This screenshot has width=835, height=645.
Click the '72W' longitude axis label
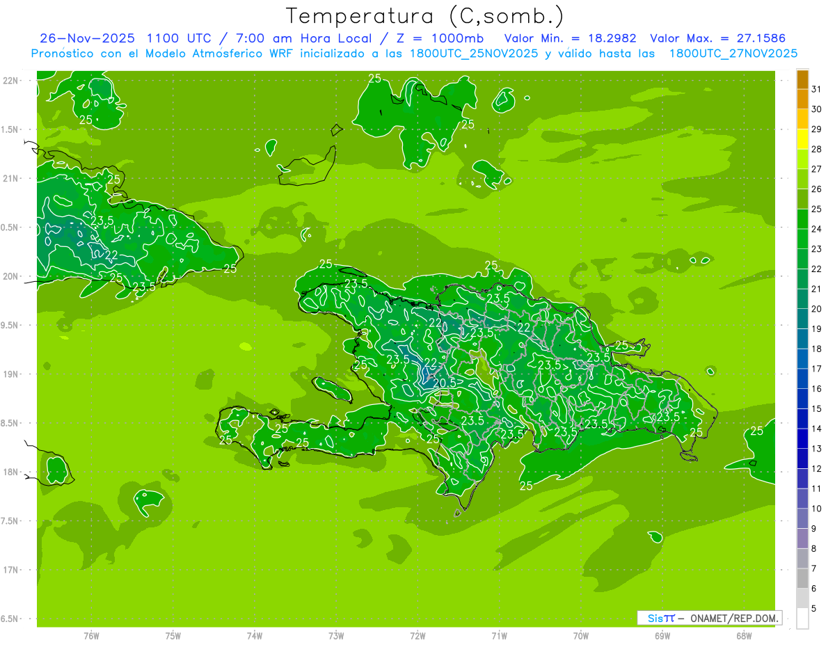point(417,636)
